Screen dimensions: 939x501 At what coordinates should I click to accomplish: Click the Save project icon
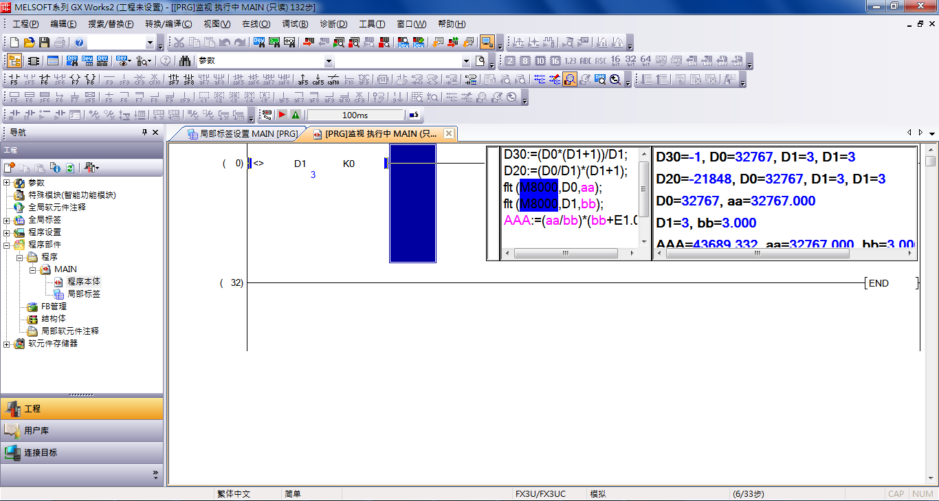pyautogui.click(x=45, y=43)
